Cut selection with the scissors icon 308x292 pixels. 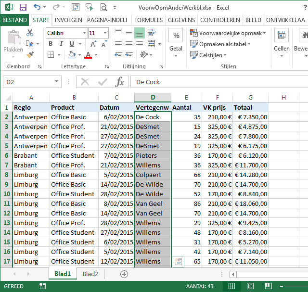coord(30,33)
